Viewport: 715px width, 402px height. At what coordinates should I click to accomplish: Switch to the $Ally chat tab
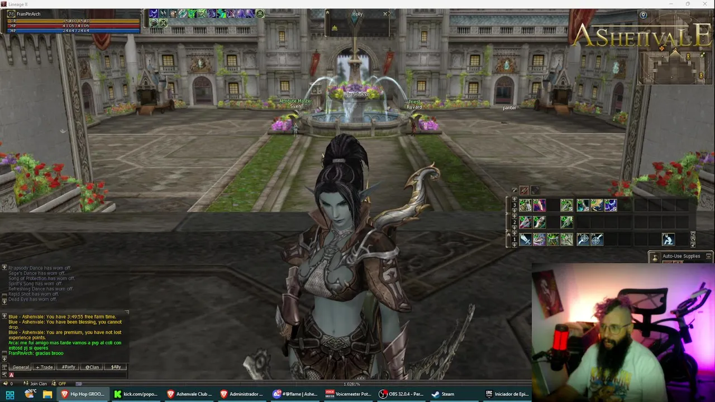(116, 367)
